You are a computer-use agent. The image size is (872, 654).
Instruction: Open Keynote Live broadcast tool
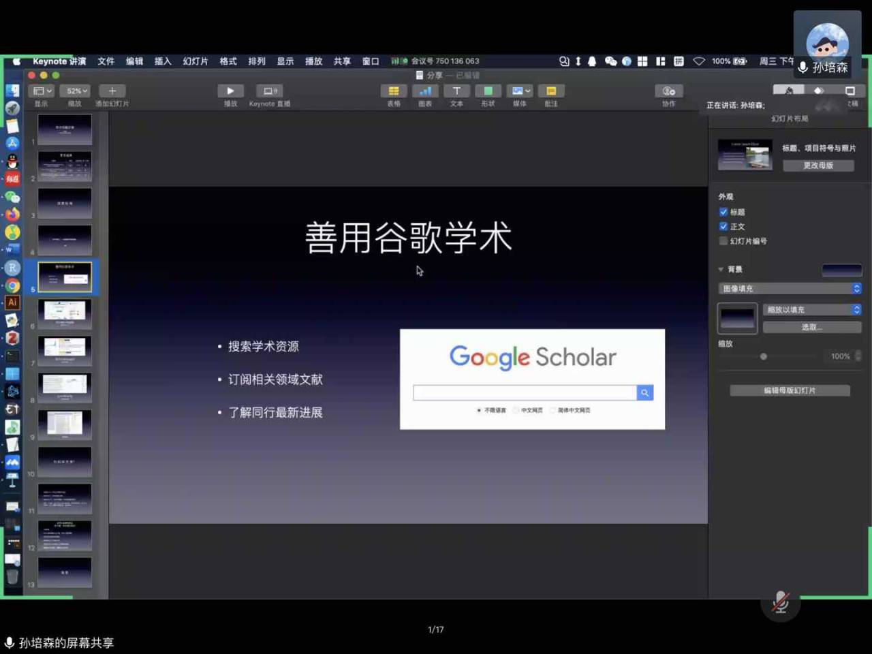(269, 91)
